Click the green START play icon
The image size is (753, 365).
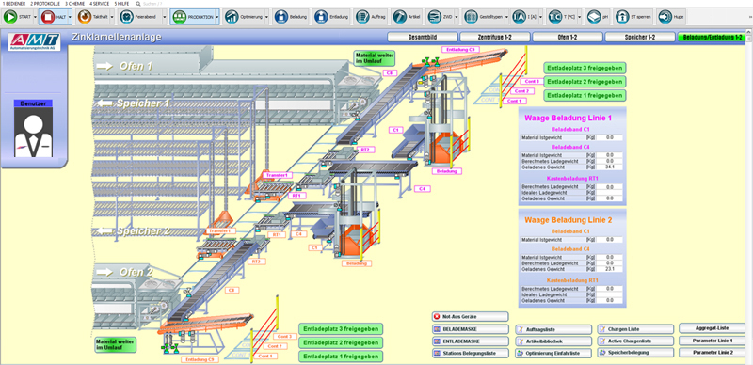pyautogui.click(x=9, y=17)
